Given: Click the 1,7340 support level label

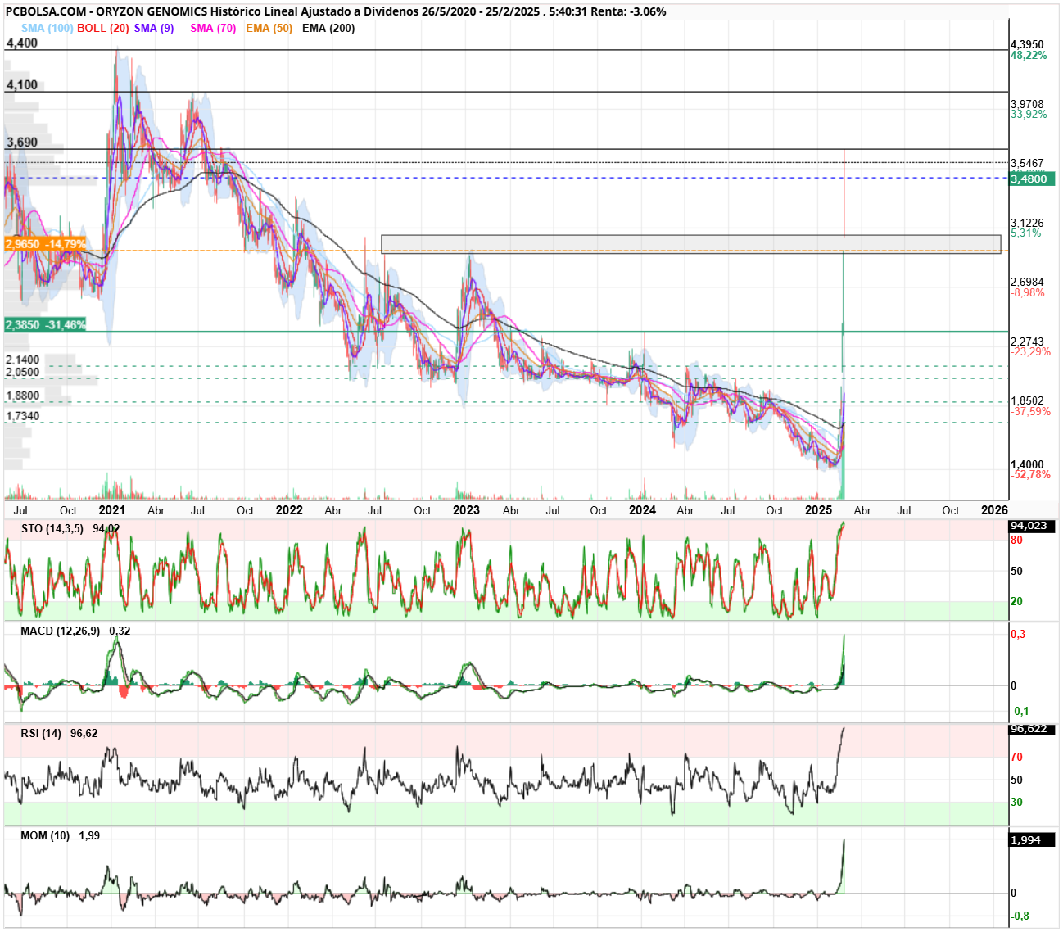Looking at the screenshot, I should click(x=22, y=416).
